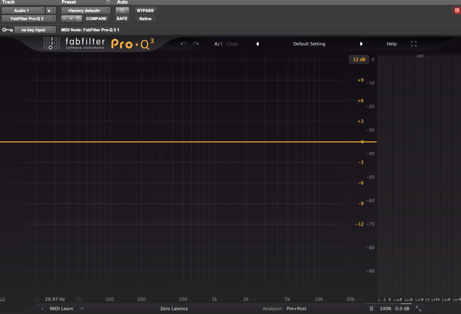This screenshot has height=314, width=461.
Task: Click the Native format button
Action: 145,18
